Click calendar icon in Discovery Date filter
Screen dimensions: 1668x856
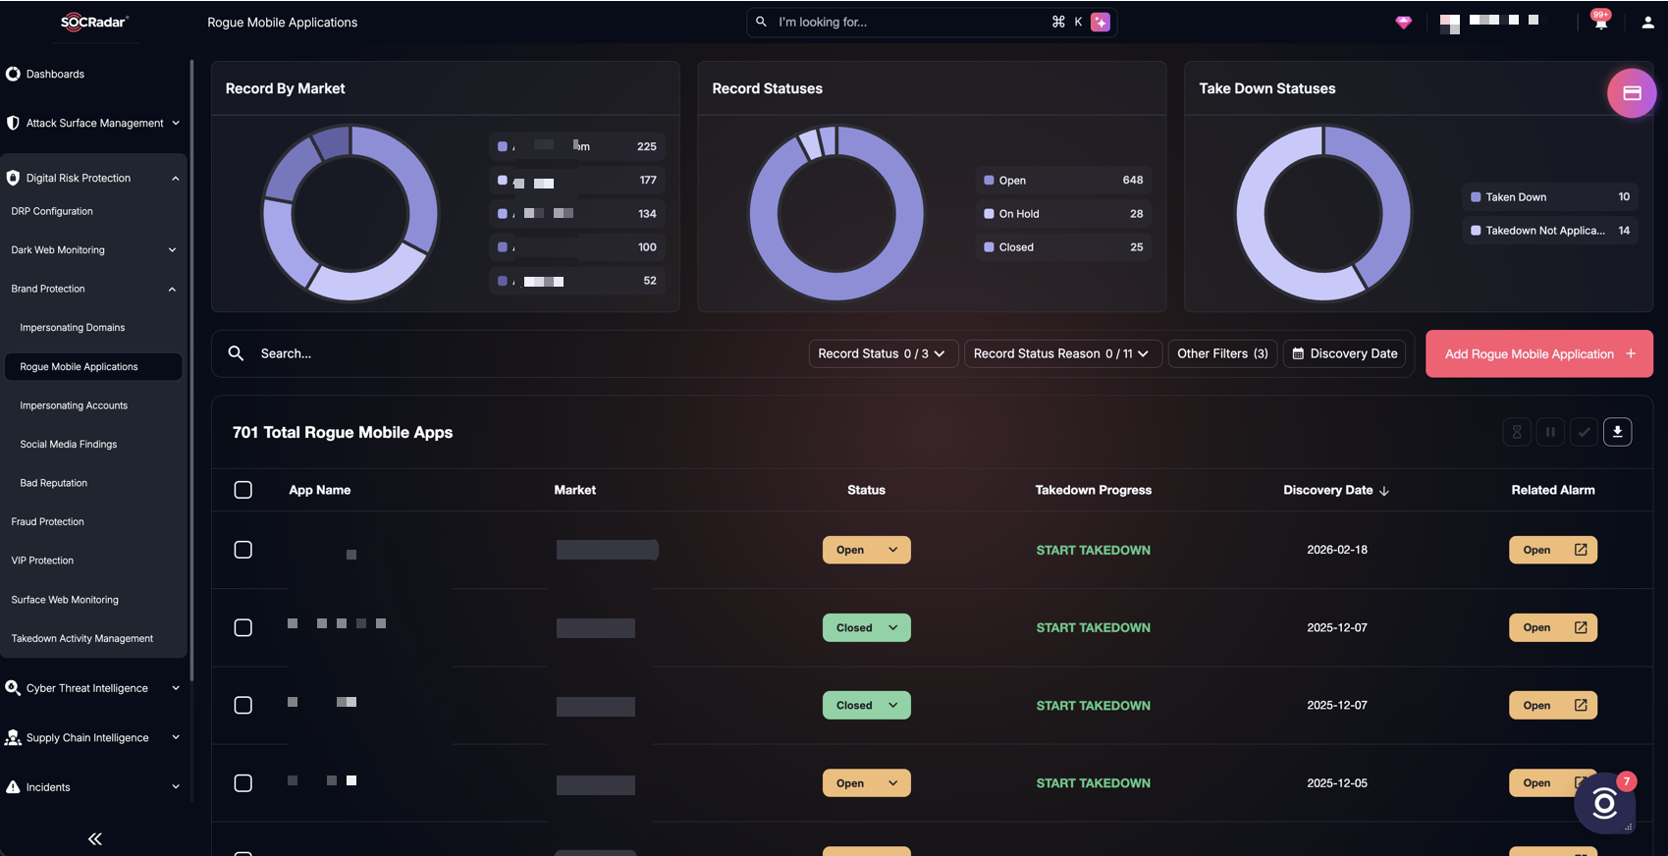(x=1298, y=353)
